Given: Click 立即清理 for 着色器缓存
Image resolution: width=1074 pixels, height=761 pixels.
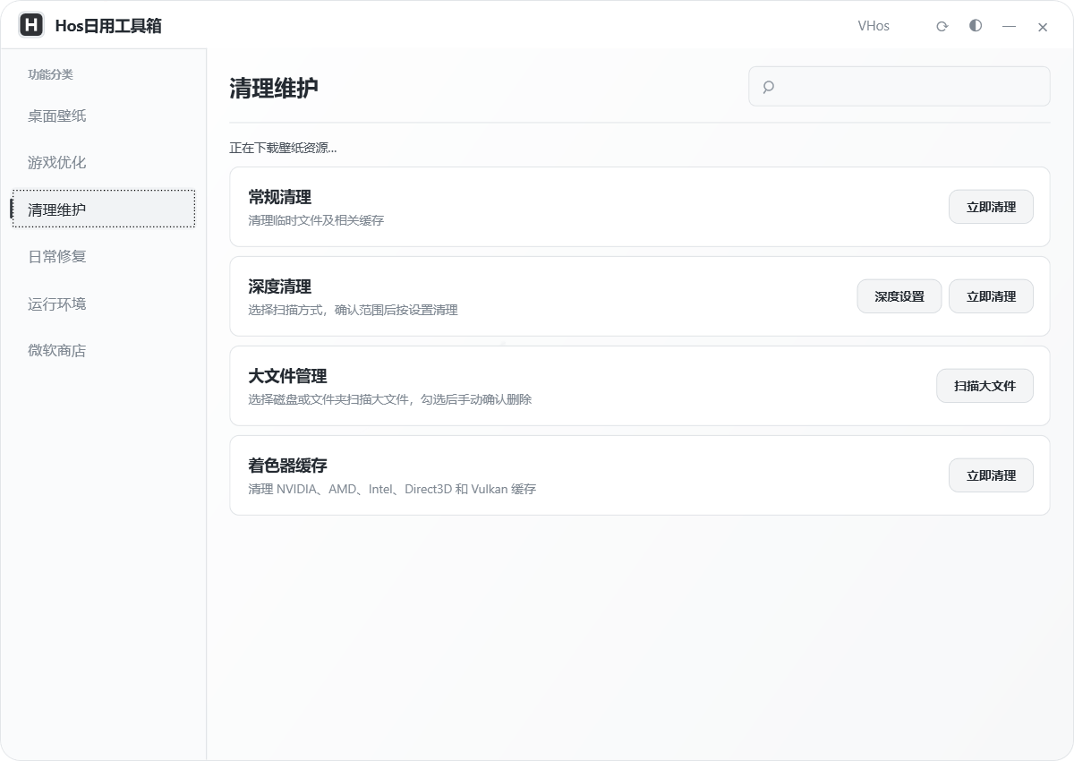Looking at the screenshot, I should (x=991, y=475).
